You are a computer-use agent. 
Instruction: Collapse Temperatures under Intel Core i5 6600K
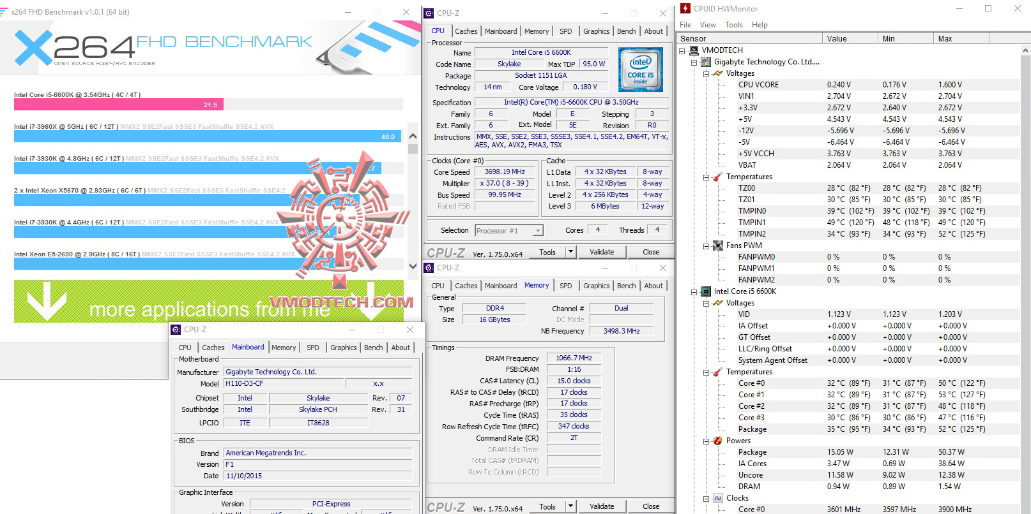tap(706, 372)
